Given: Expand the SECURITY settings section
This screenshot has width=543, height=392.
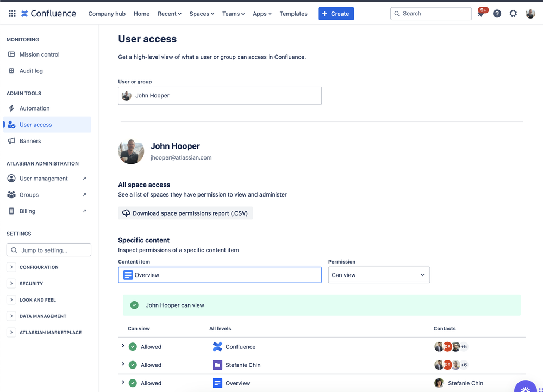Looking at the screenshot, I should tap(11, 283).
